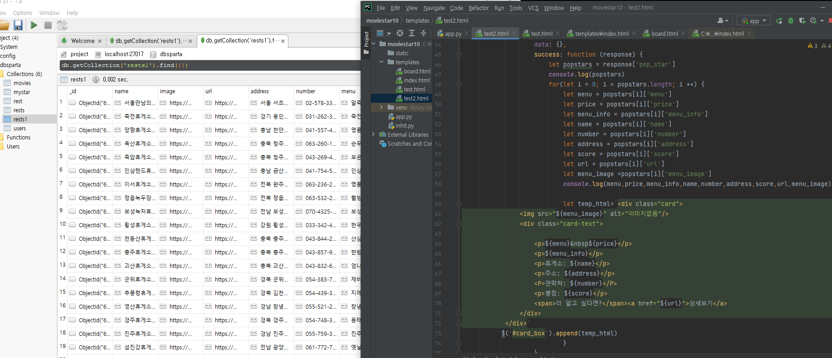The width and height of the screenshot is (832, 358).
Task: Open the Navigate menu in PyCharm
Action: [x=434, y=8]
